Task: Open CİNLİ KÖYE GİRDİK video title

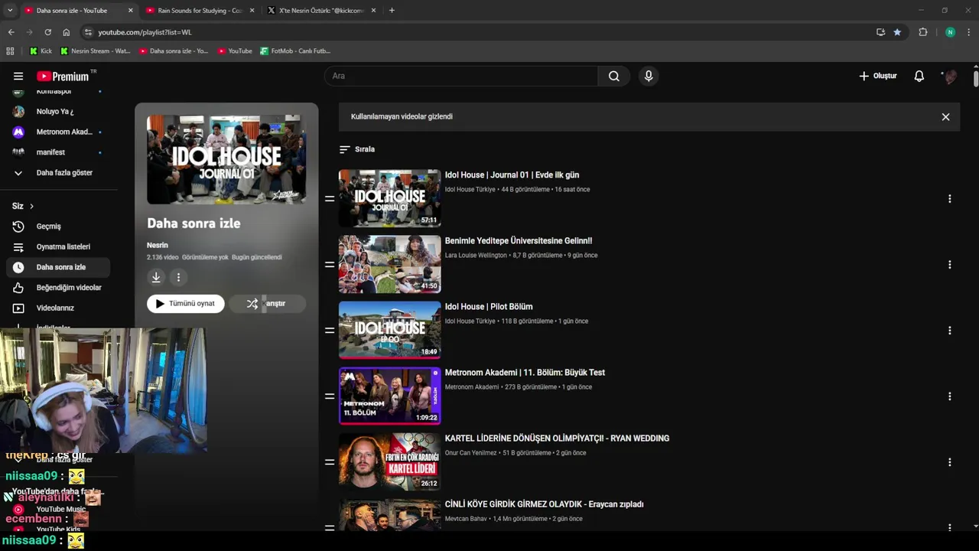Action: (x=544, y=504)
